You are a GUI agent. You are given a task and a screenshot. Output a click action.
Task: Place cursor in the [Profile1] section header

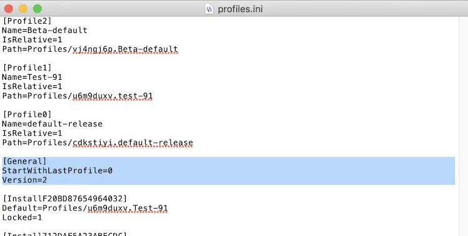(x=27, y=68)
